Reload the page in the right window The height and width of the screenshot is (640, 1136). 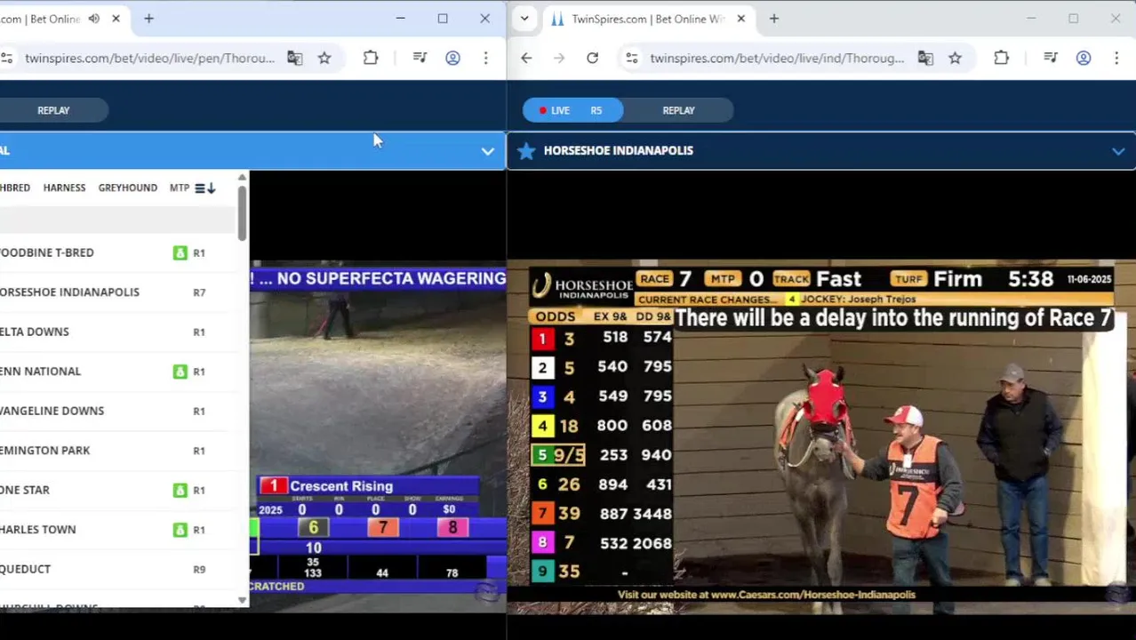592,58
